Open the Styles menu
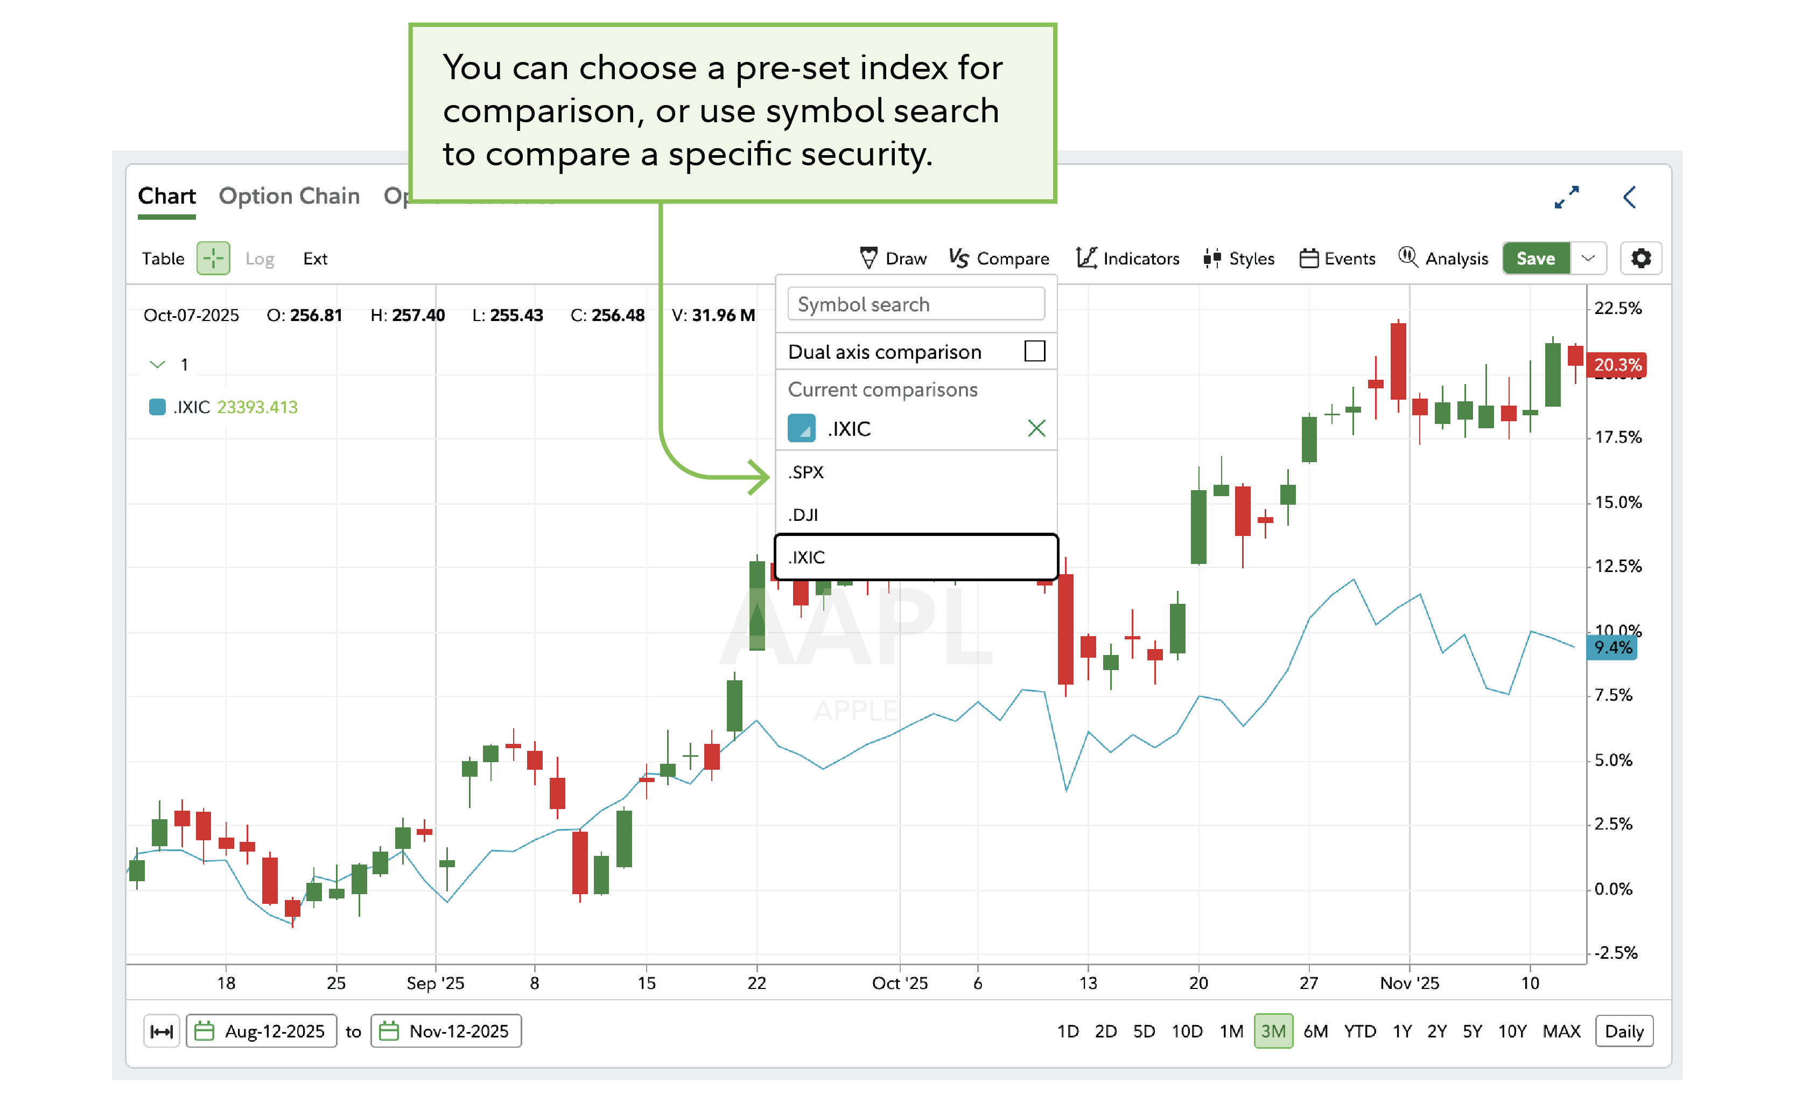The height and width of the screenshot is (1108, 1795). [x=1238, y=258]
